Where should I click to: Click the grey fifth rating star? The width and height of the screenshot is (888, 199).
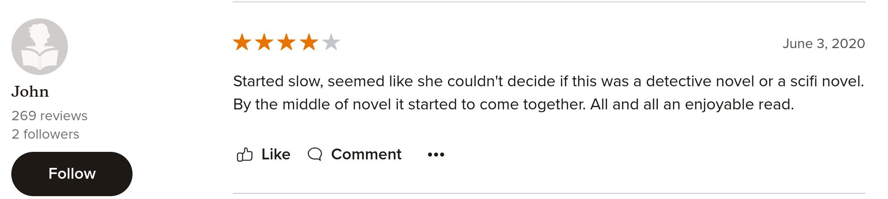pyautogui.click(x=331, y=42)
